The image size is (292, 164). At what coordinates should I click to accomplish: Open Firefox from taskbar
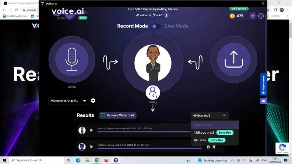tap(106, 160)
